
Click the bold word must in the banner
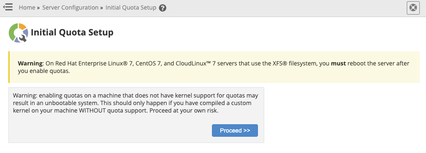[x=338, y=64]
